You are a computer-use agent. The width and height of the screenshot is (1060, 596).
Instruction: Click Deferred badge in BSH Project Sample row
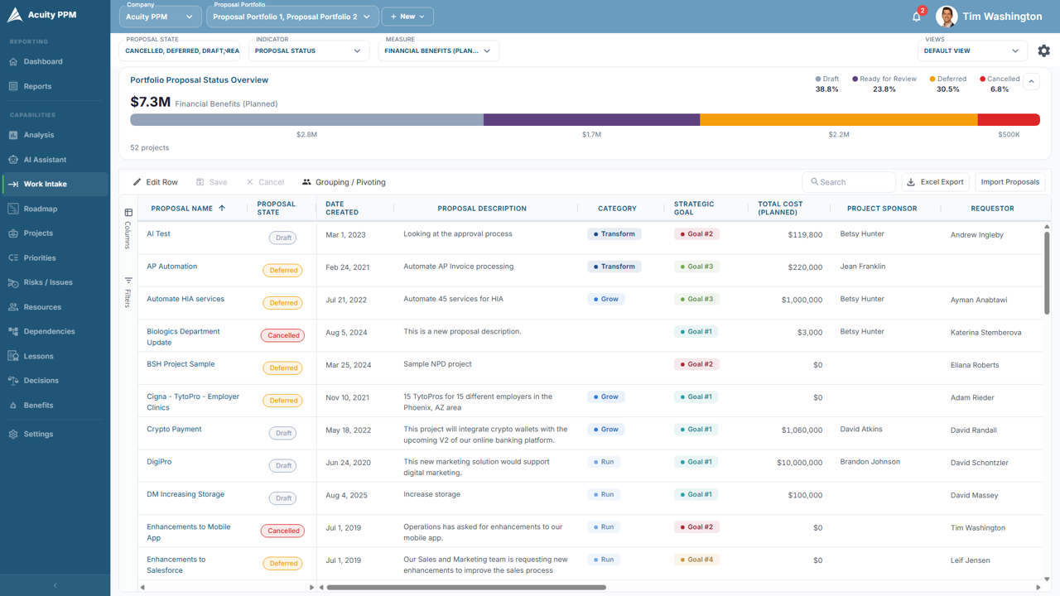283,368
